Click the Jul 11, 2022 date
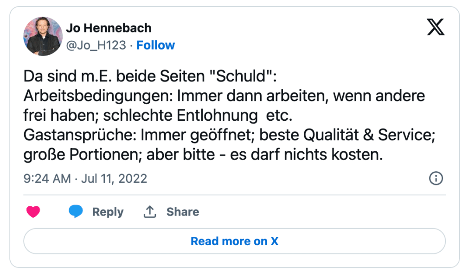 [113, 179]
